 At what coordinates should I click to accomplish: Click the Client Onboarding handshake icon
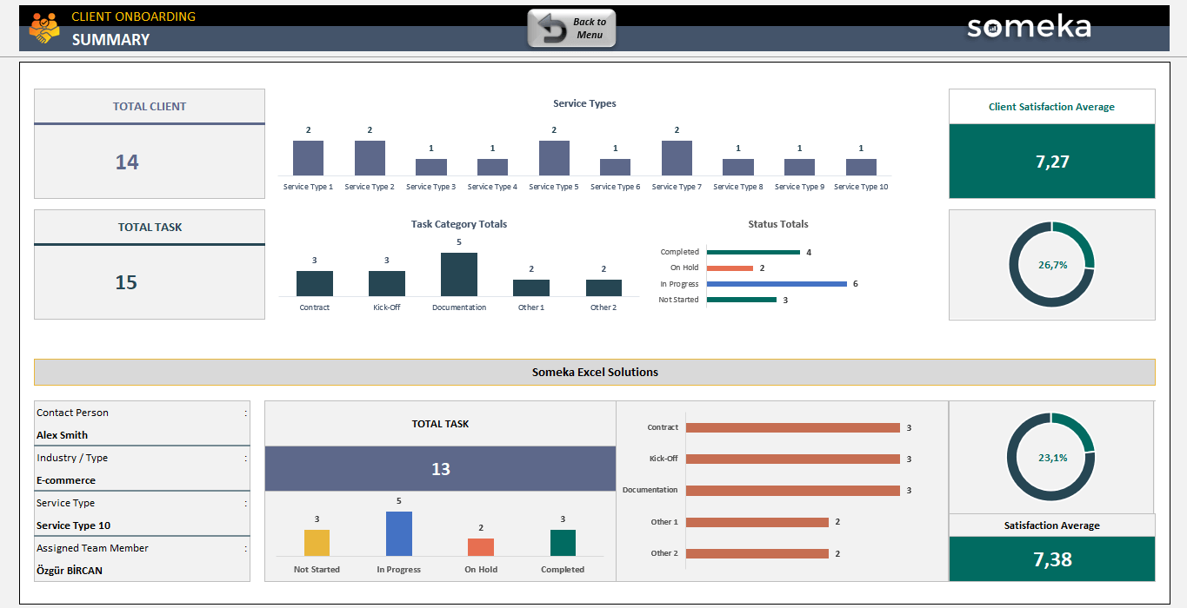(44, 29)
